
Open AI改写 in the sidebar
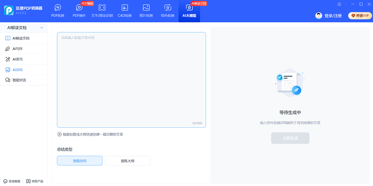pos(17,59)
